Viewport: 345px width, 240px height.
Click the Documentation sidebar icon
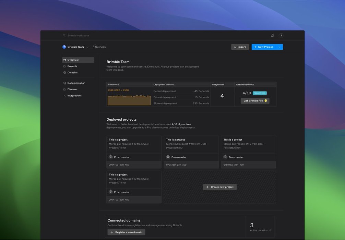pos(64,83)
